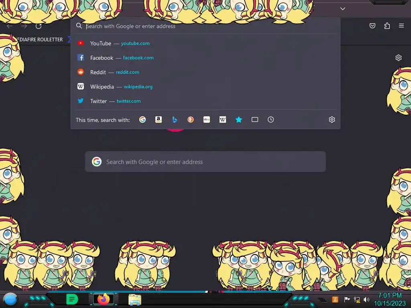Viewport: 411px width, 308px height.
Task: Open the Java update tray icon
Action: point(335,299)
